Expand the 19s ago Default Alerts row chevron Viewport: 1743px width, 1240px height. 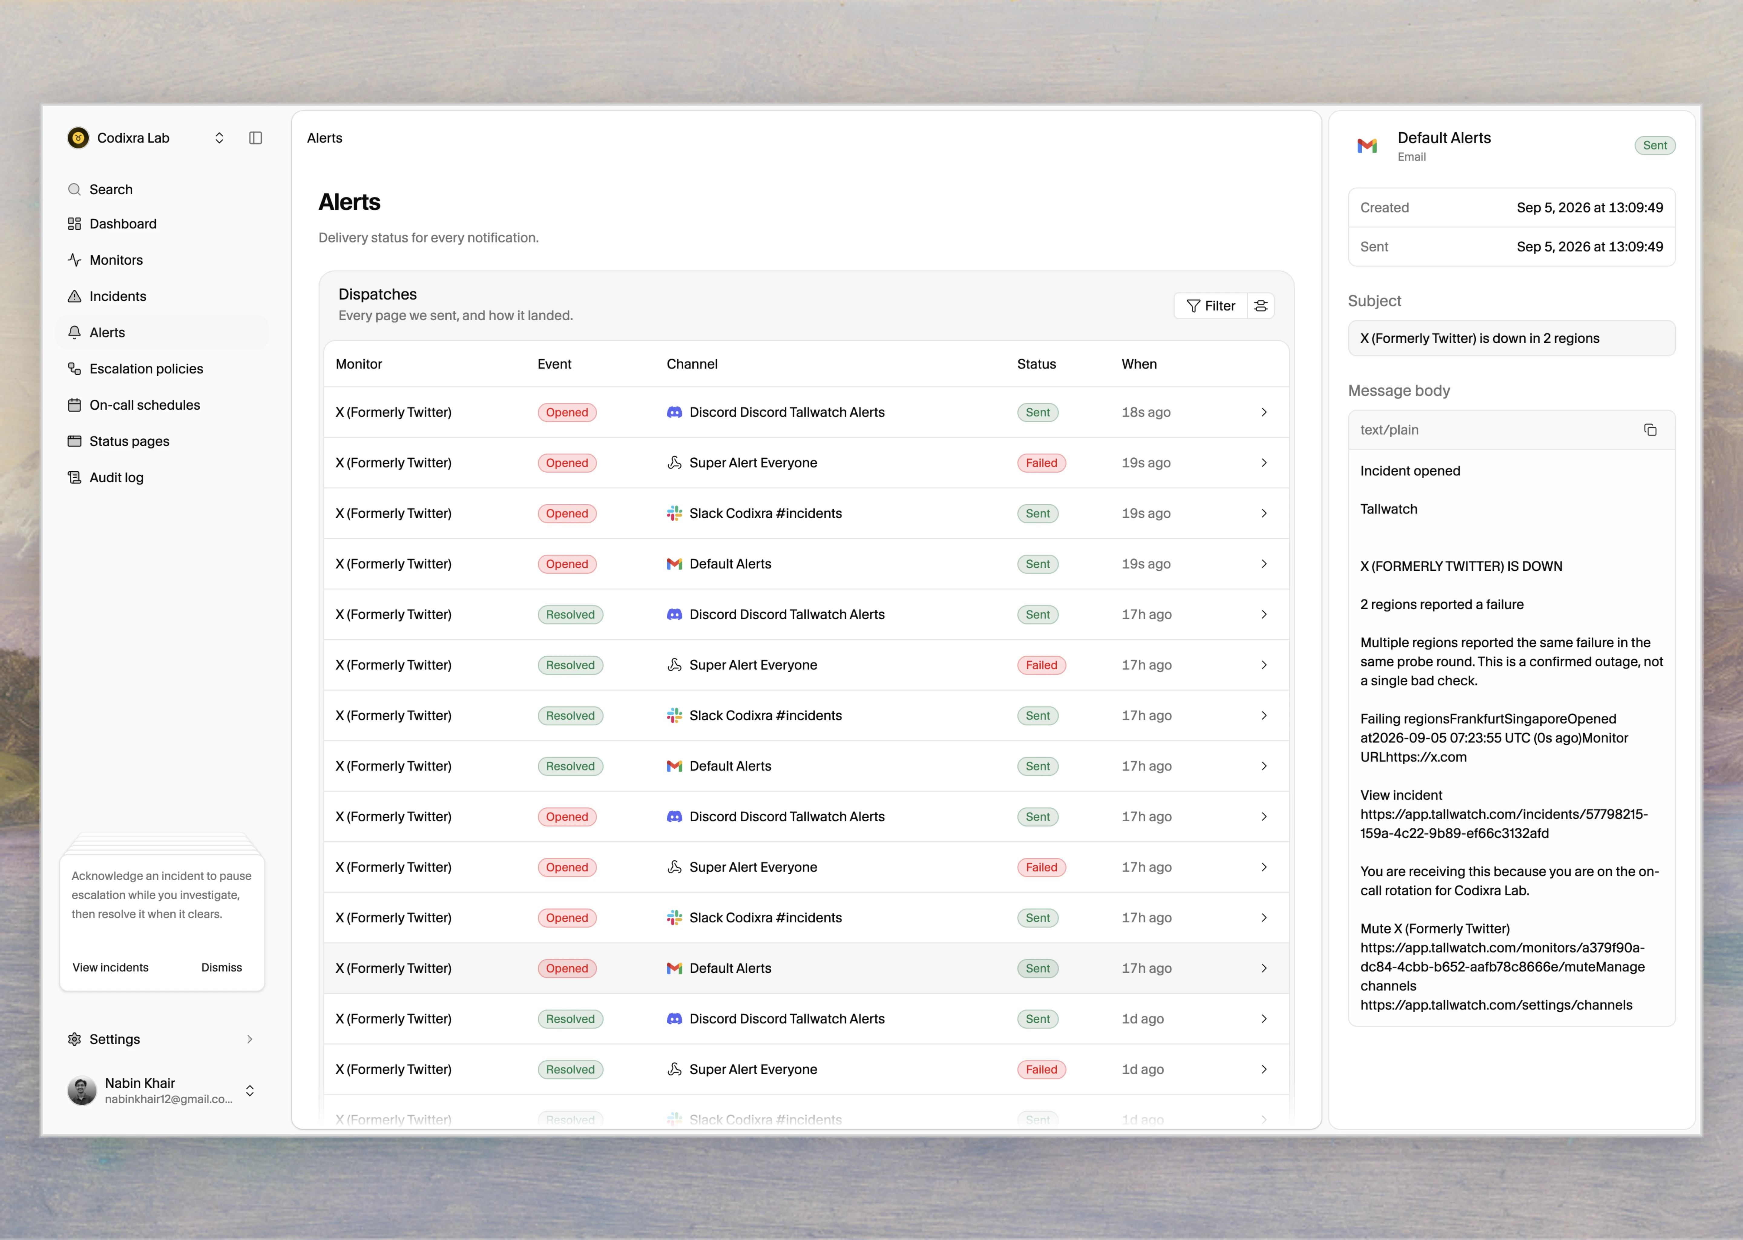click(1264, 564)
